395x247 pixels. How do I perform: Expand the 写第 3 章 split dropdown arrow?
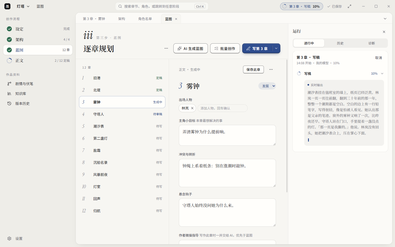click(x=276, y=48)
